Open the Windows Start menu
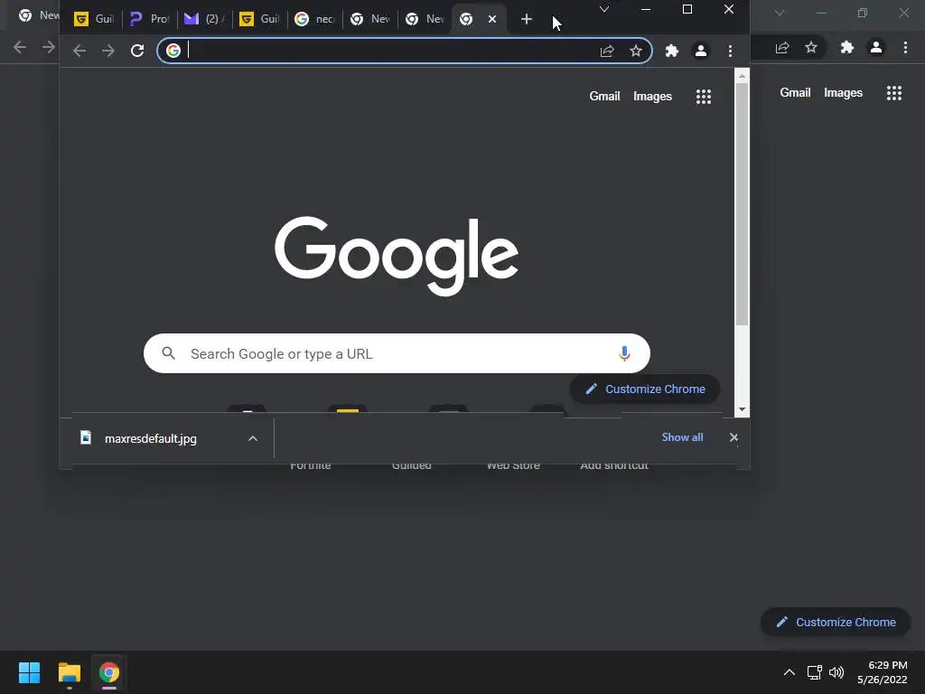The image size is (925, 694). pyautogui.click(x=29, y=672)
